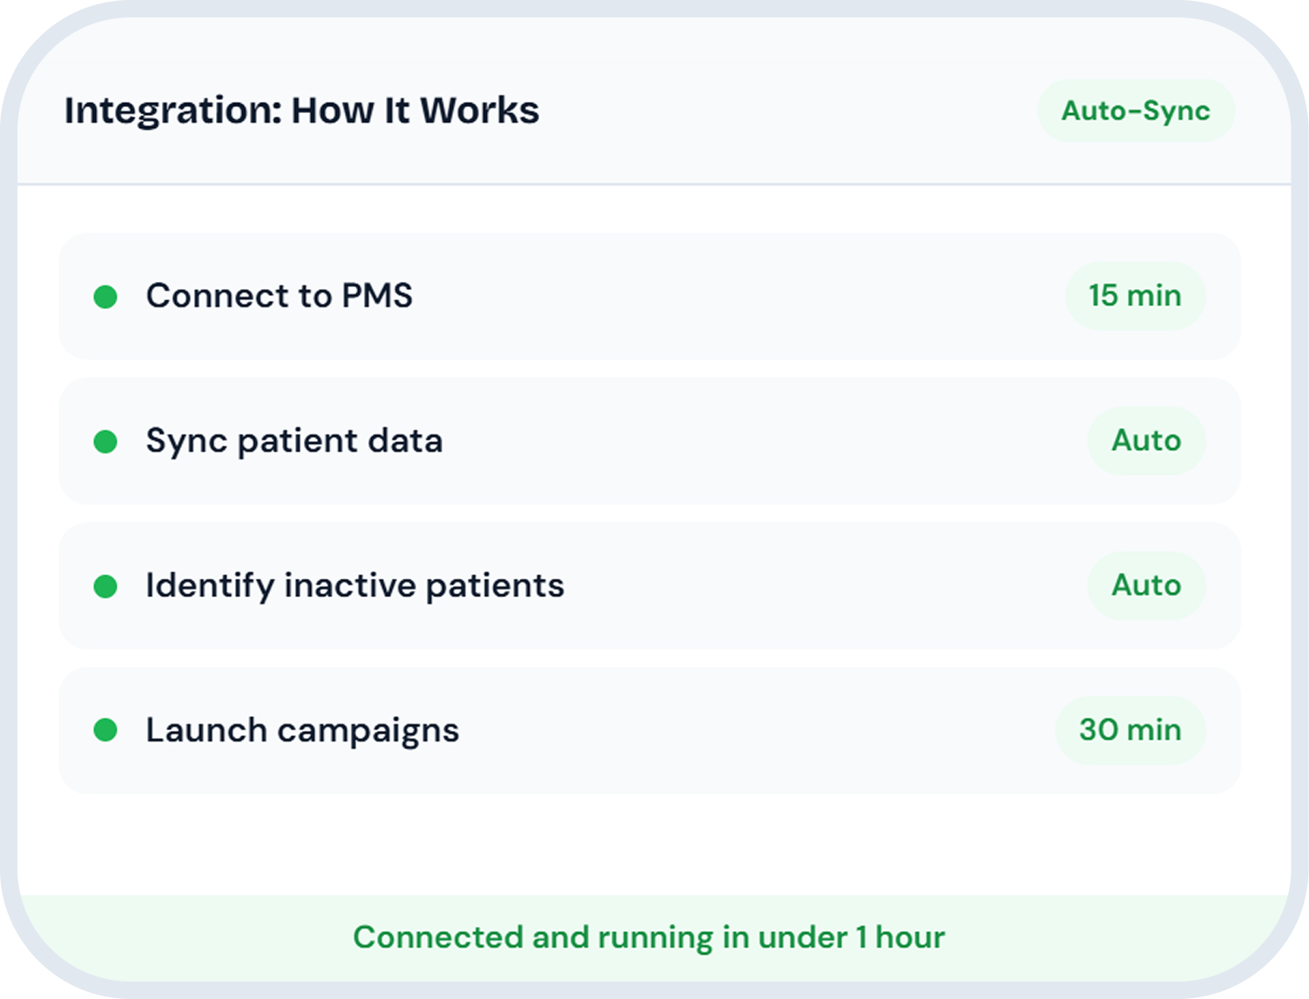The width and height of the screenshot is (1309, 999).
Task: Click the 30 min duration badge
Action: click(1130, 729)
